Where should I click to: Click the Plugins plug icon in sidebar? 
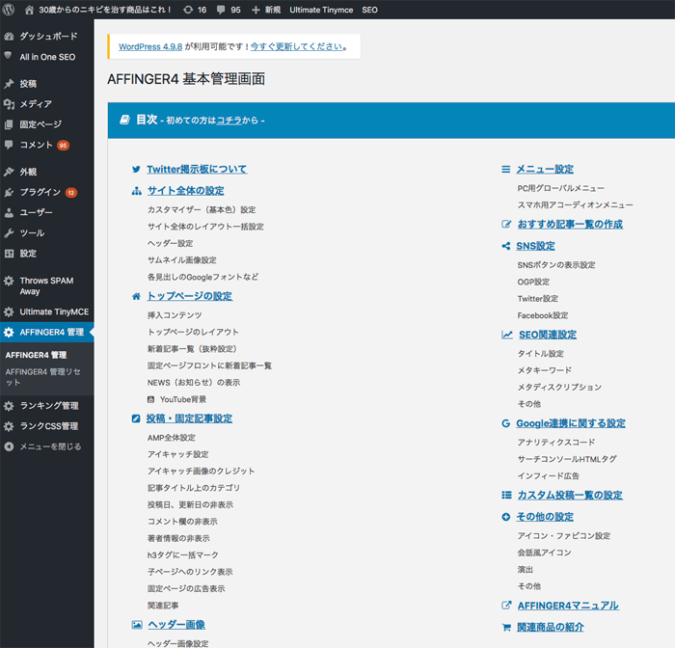click(x=9, y=192)
